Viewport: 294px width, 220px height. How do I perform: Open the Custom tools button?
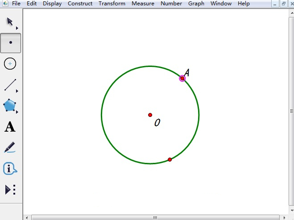(10, 190)
